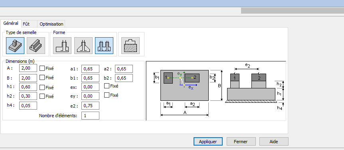Image resolution: width=344 pixels, height=150 pixels.
Task: Click the h4 dimension field
Action: [28, 106]
